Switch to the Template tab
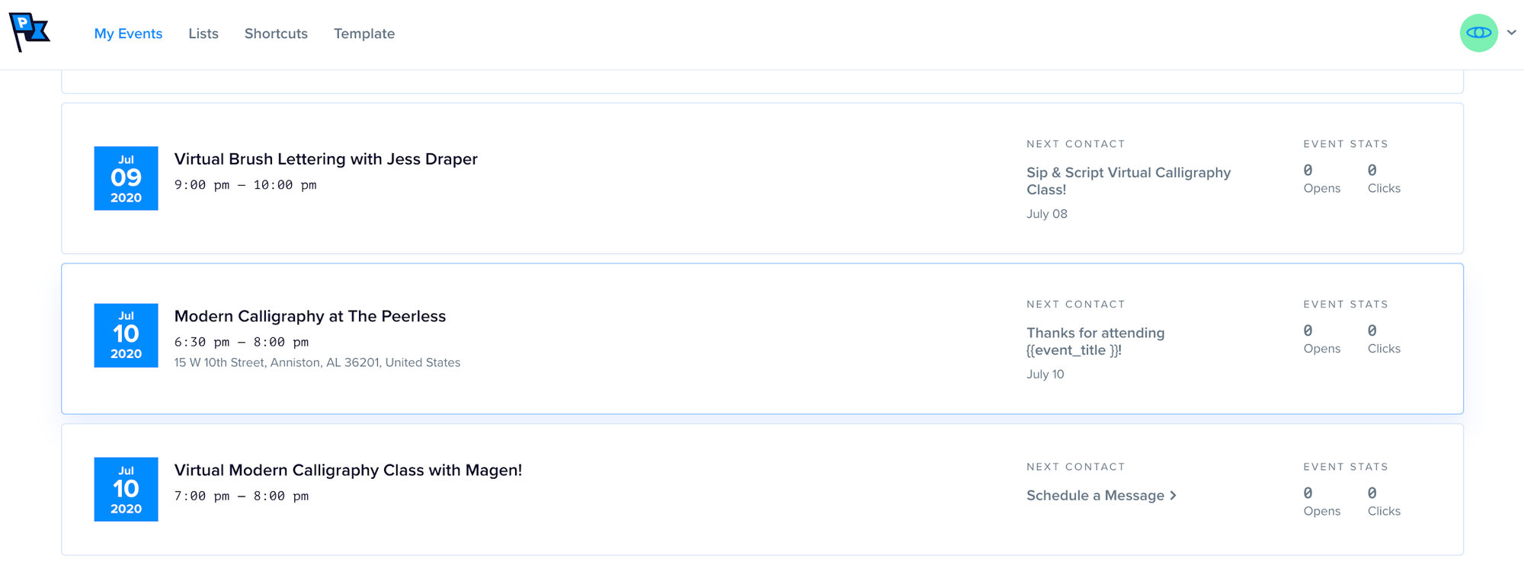Screen dimensions: 1524x562 point(364,34)
